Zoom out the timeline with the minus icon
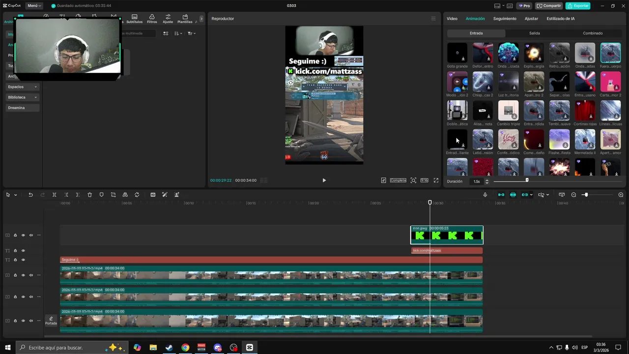Viewport: 629px width, 354px height. coord(573,195)
